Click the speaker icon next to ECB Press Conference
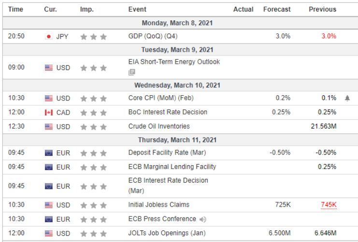The image size is (358, 242). (x=202, y=219)
